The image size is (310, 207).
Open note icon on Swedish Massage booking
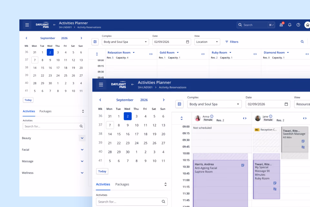click(303, 141)
